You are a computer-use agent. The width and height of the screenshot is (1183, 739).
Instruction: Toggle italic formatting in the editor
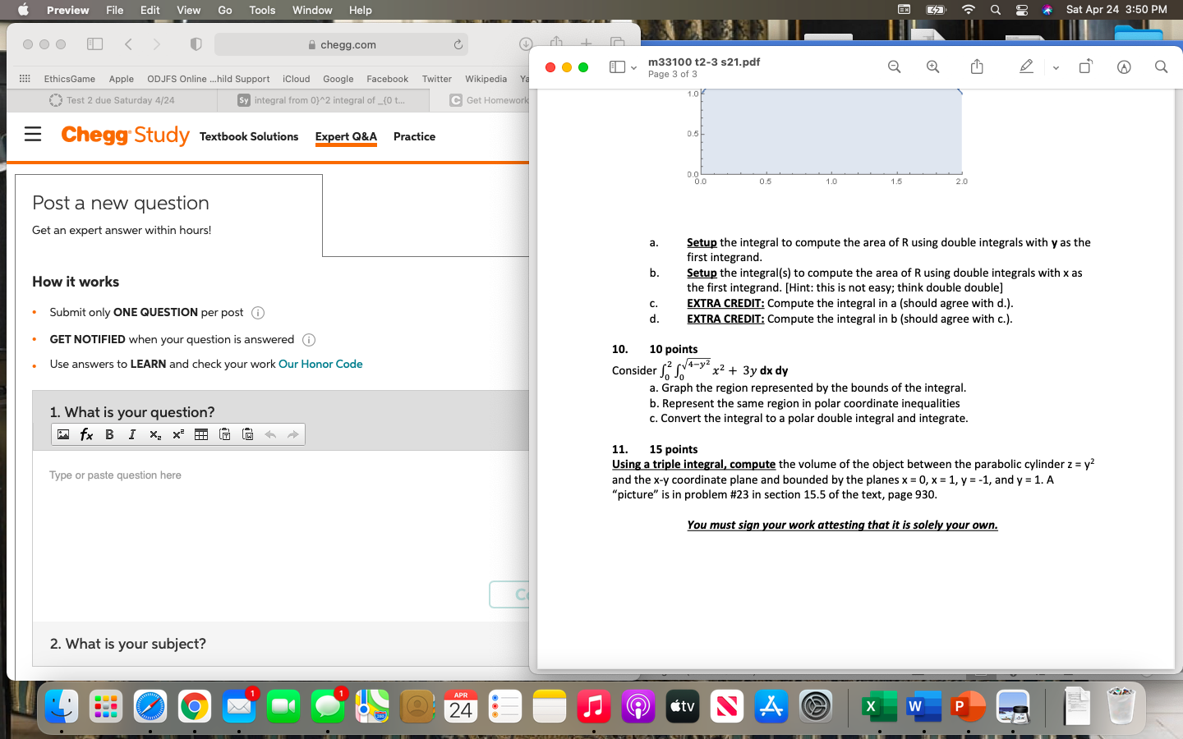(132, 434)
